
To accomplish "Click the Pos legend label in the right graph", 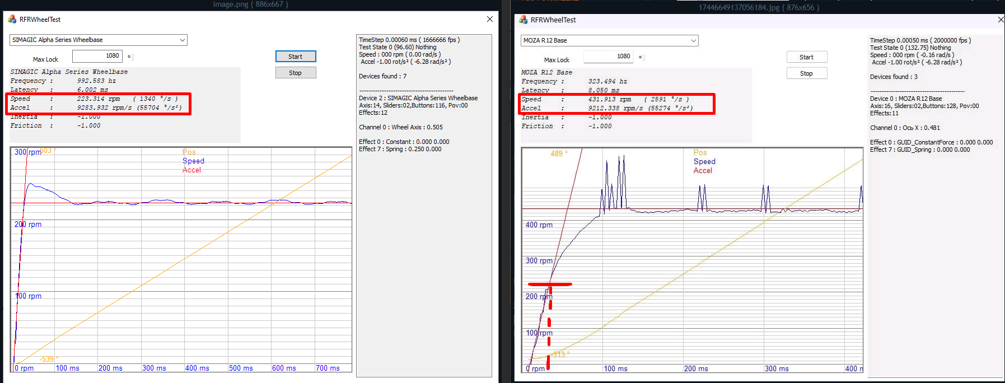I will (x=700, y=152).
